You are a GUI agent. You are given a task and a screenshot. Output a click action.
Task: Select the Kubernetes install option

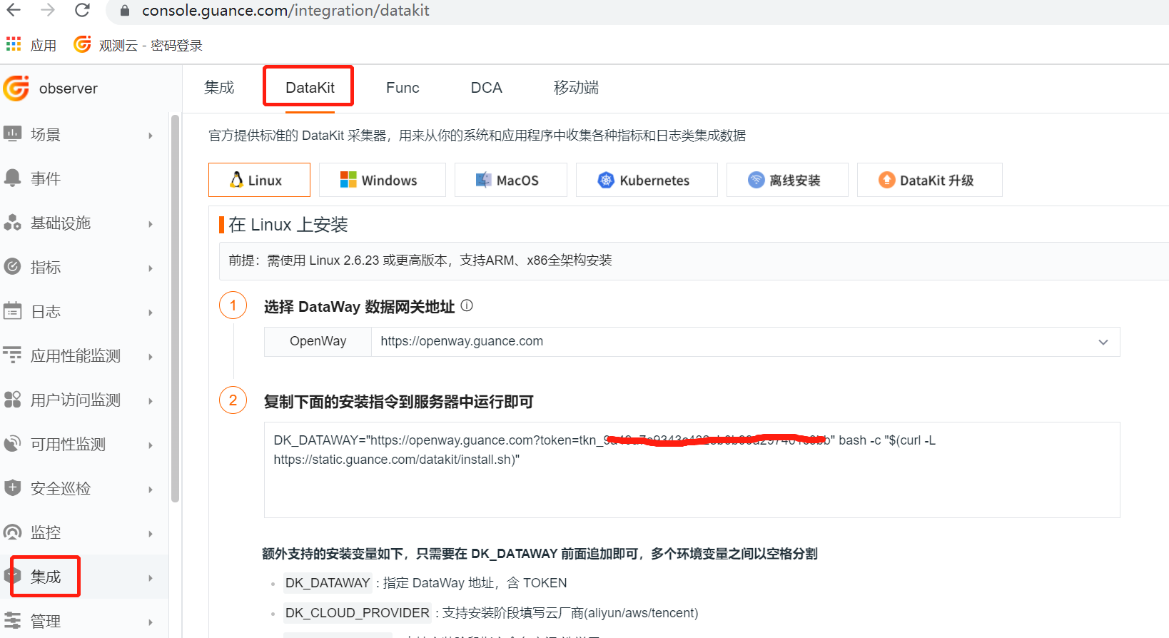click(x=647, y=180)
